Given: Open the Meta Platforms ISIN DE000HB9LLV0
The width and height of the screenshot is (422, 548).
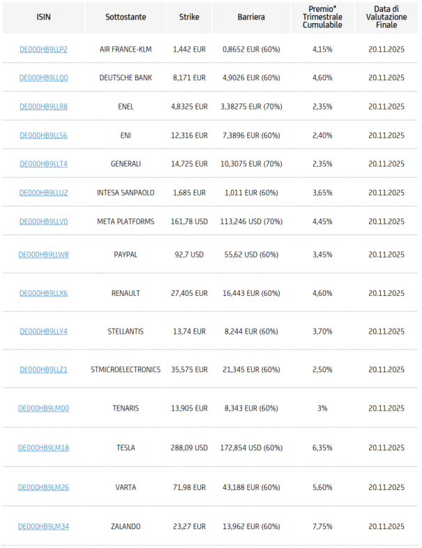Looking at the screenshot, I should tap(44, 221).
